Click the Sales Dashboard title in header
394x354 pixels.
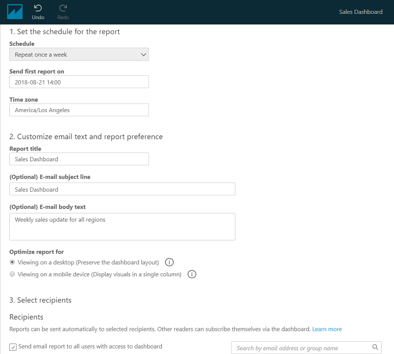361,12
